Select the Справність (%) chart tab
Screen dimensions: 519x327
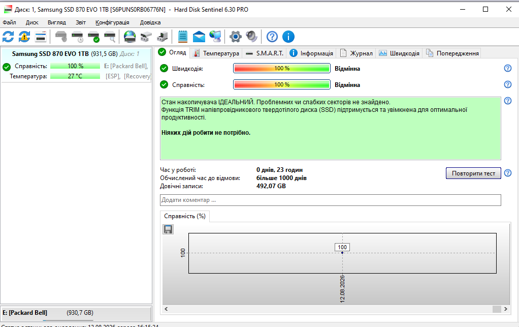185,216
